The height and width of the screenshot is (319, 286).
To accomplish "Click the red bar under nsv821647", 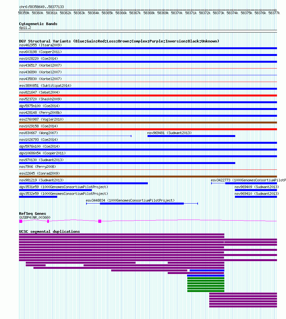I will [x=148, y=96].
